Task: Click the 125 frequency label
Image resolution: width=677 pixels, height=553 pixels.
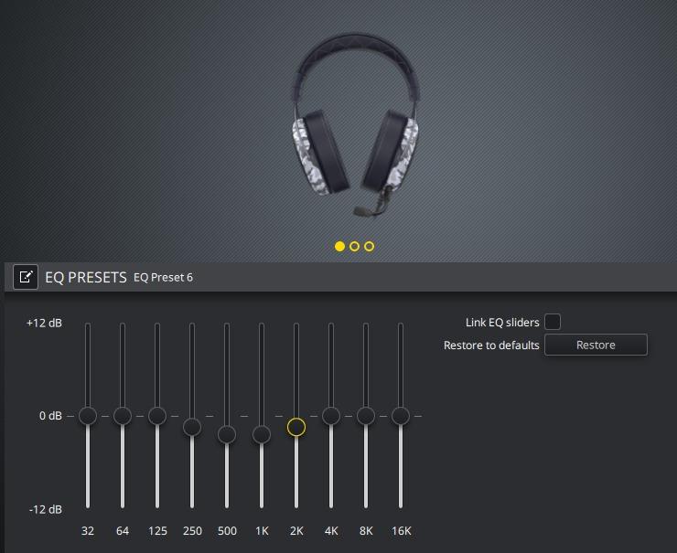Action: pos(157,531)
